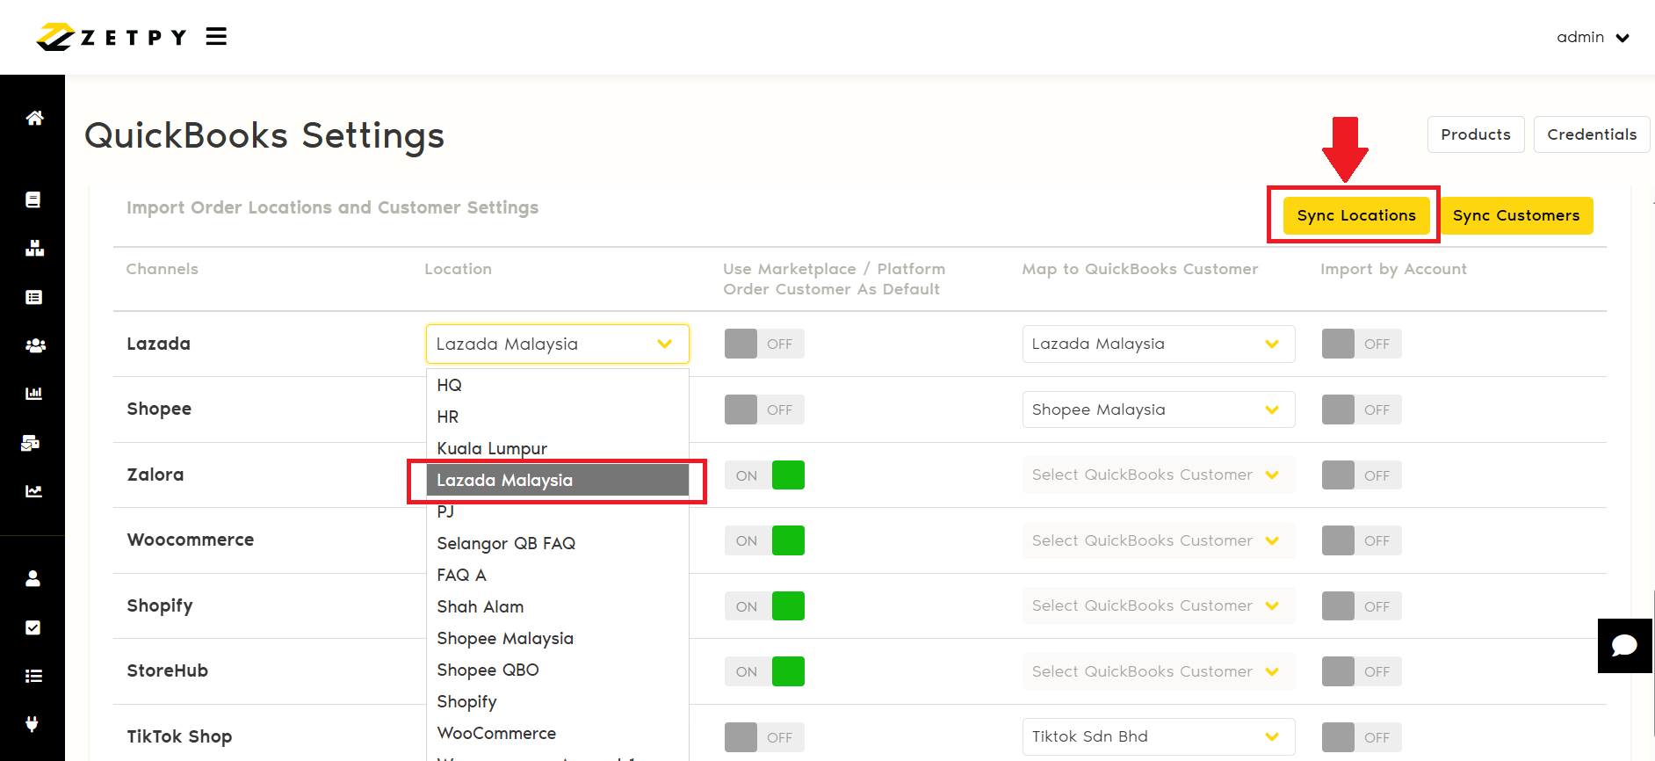The width and height of the screenshot is (1655, 761).
Task: Click the customers group icon in sidebar
Action: [35, 345]
